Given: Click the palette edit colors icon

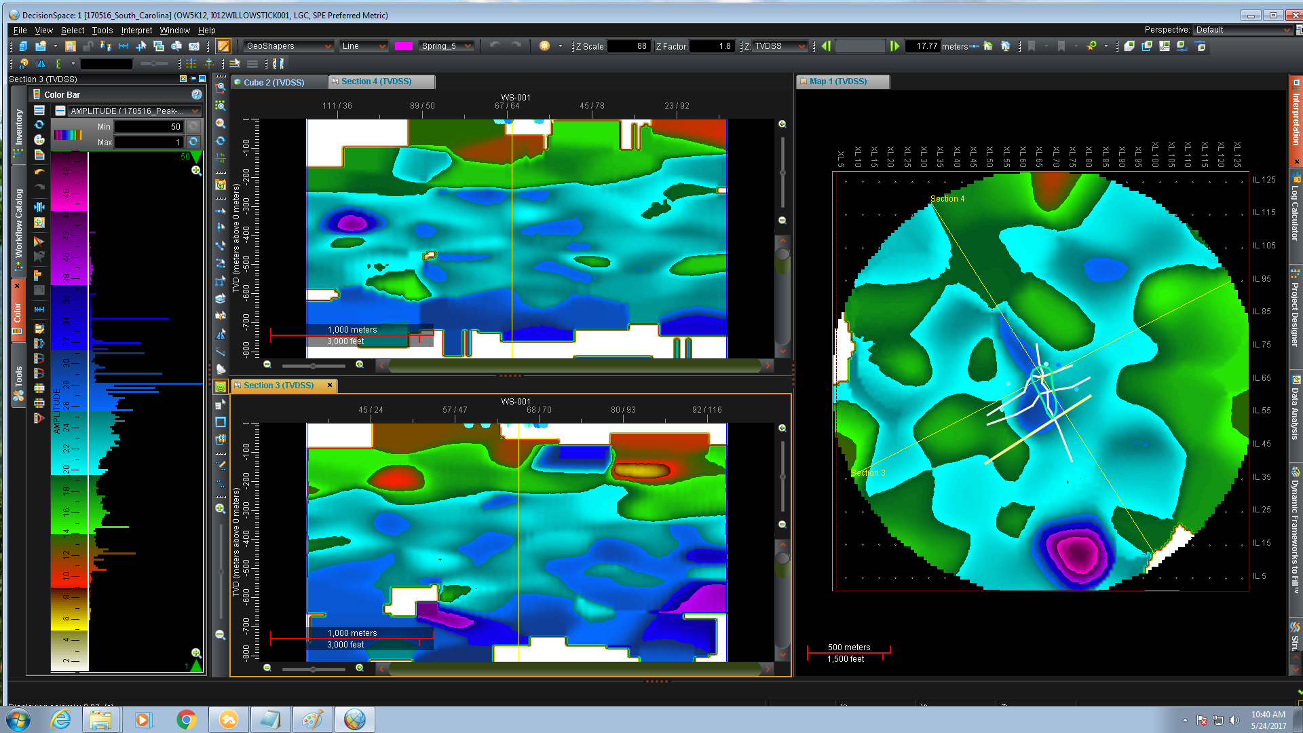Looking at the screenshot, I should click(39, 140).
